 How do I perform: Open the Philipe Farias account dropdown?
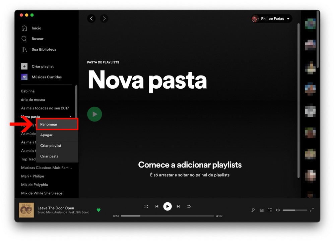tap(272, 18)
